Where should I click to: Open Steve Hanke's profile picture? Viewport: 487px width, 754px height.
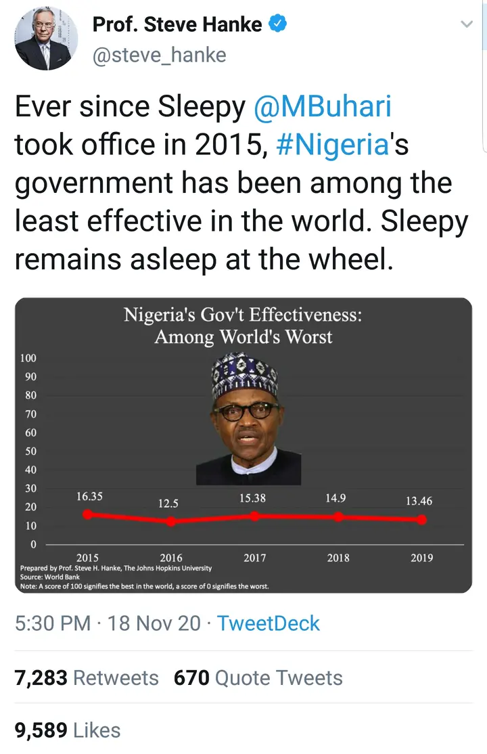click(46, 39)
